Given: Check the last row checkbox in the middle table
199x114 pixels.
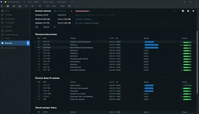Looking at the screenshot, I should tap(39, 99).
